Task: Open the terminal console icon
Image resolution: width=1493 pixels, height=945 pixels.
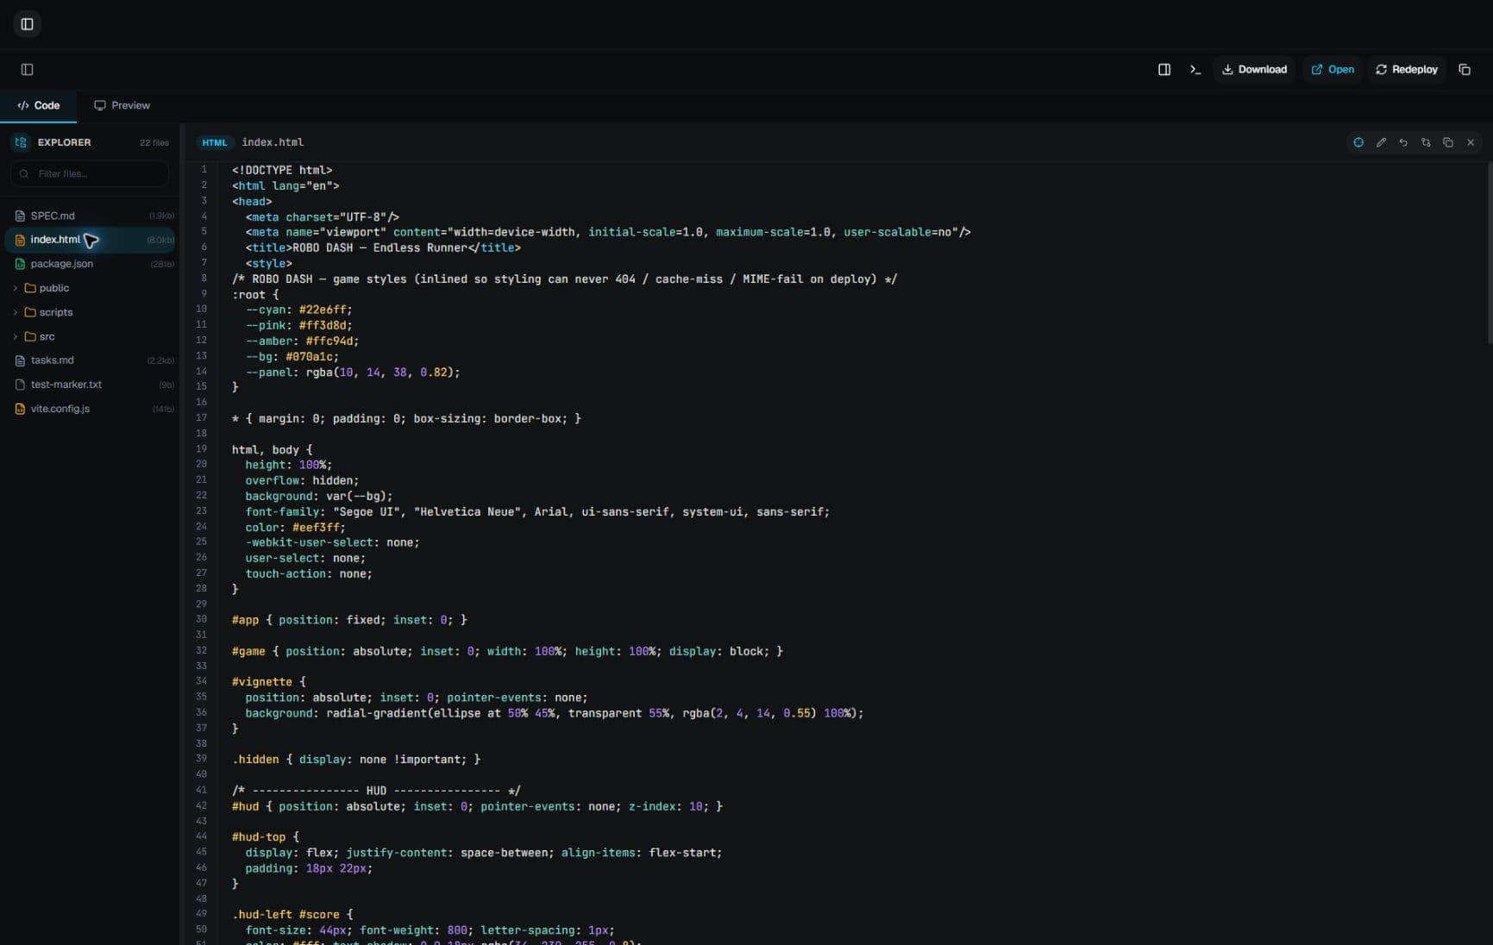Action: 1195,69
